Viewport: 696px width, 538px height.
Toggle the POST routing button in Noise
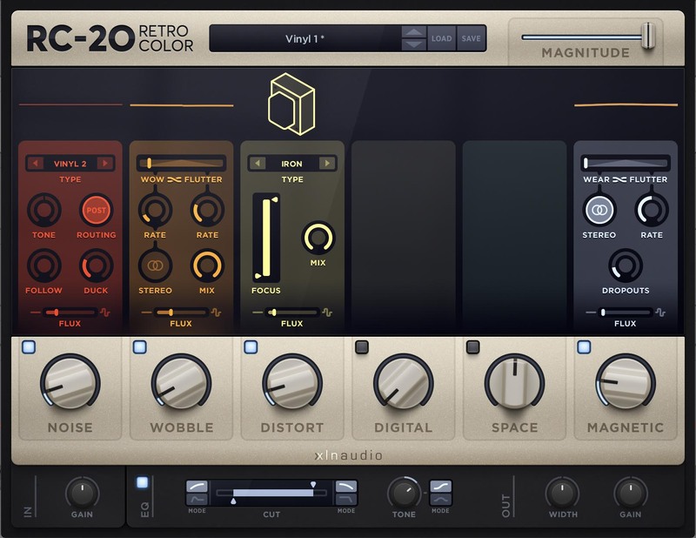[96, 211]
